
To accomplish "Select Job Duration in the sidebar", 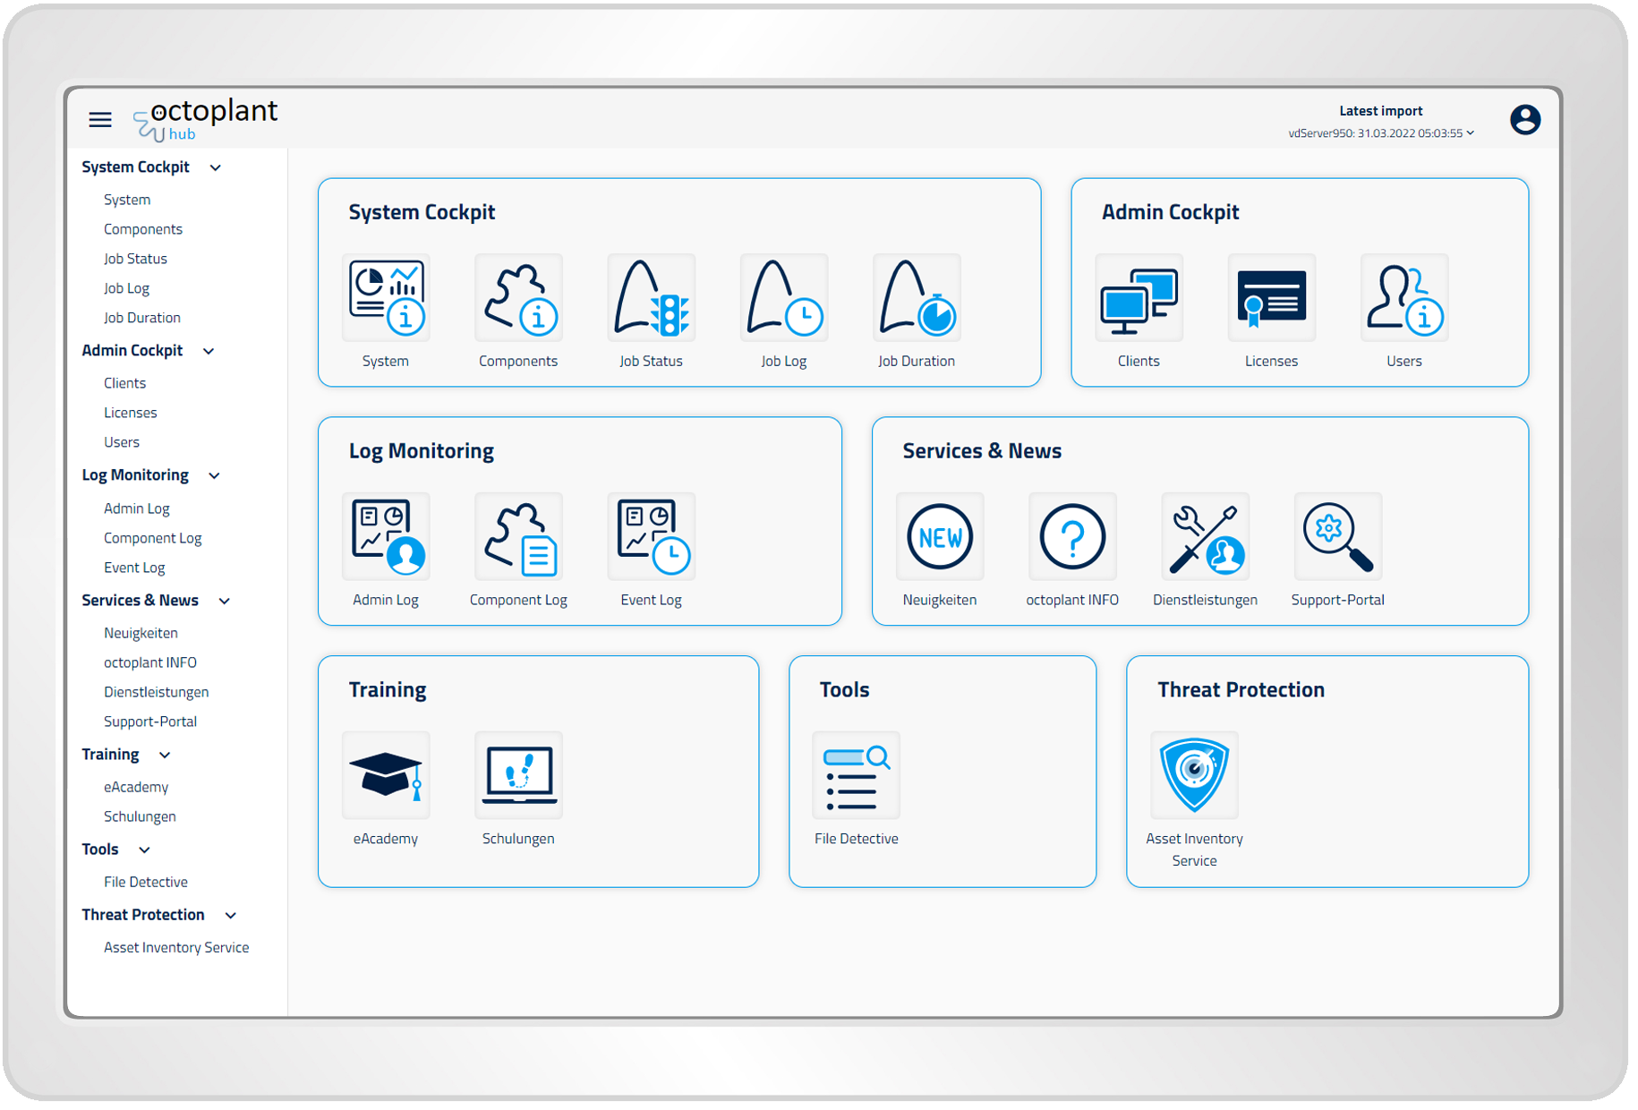I will (142, 318).
